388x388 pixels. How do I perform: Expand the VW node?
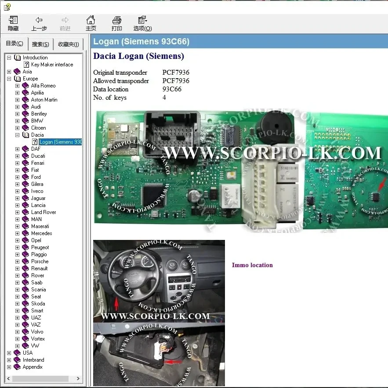17,346
